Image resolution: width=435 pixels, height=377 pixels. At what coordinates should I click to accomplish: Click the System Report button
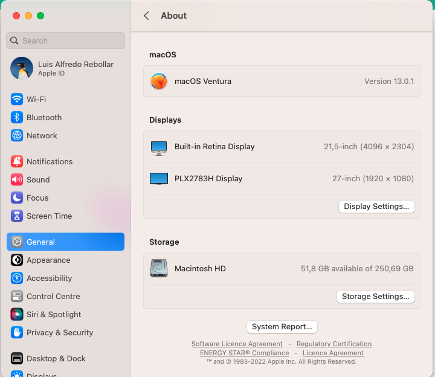(x=282, y=326)
